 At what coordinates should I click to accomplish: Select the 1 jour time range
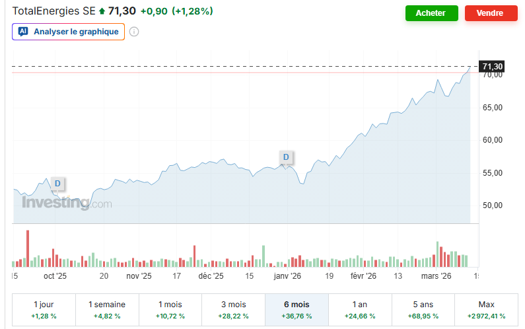tap(44, 309)
